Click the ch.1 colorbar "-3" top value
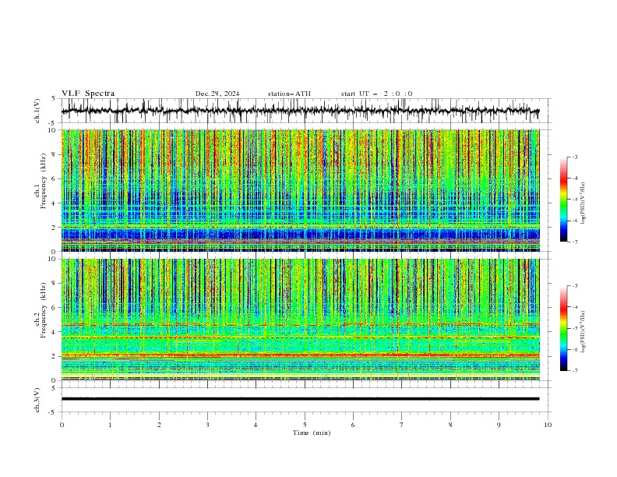The height and width of the screenshot is (477, 617). click(x=575, y=157)
